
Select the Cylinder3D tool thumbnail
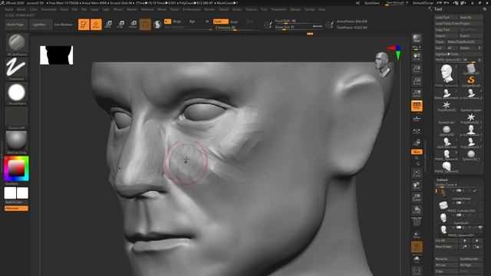[470, 70]
